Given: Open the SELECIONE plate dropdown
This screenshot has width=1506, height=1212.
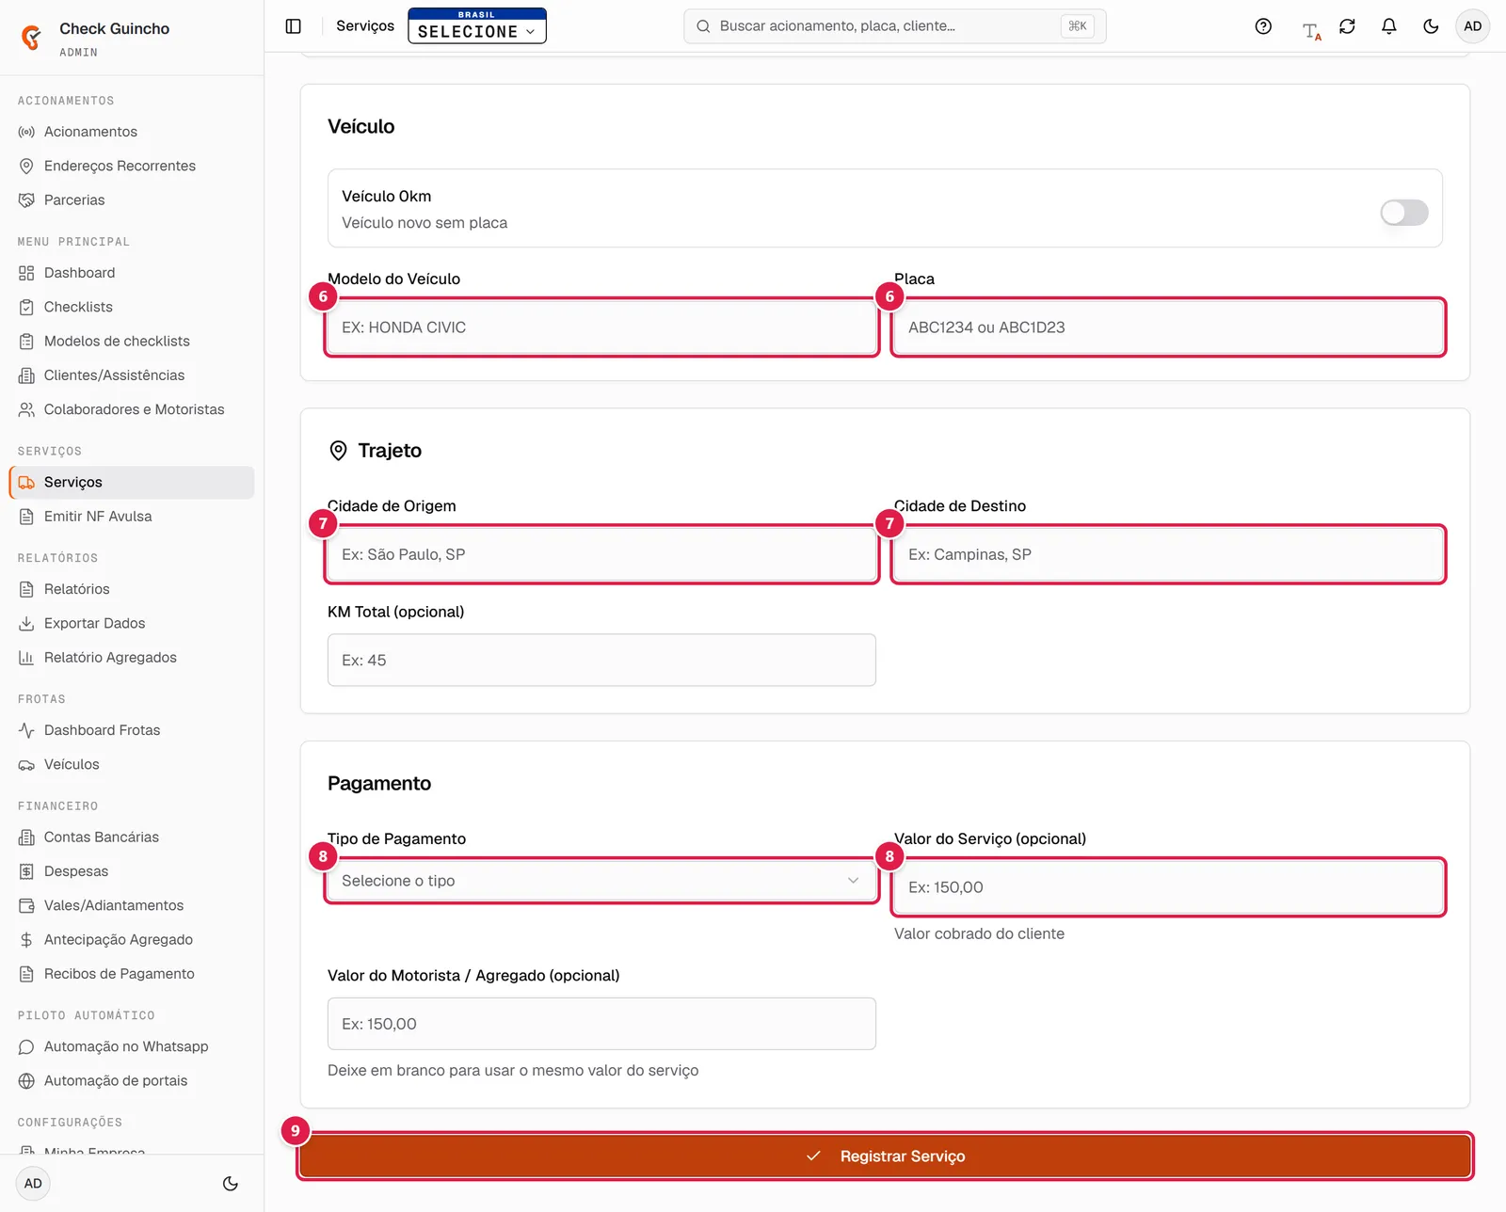Looking at the screenshot, I should pos(477,26).
